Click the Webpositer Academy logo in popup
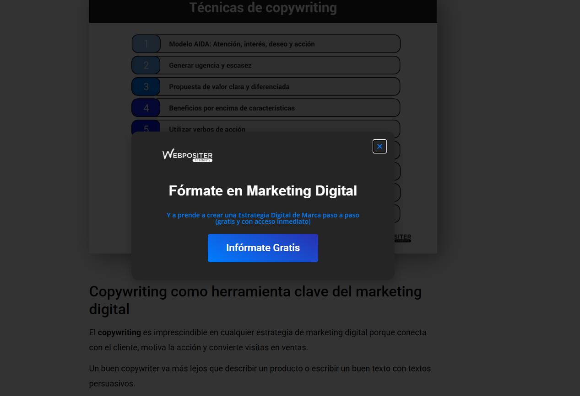 (187, 155)
